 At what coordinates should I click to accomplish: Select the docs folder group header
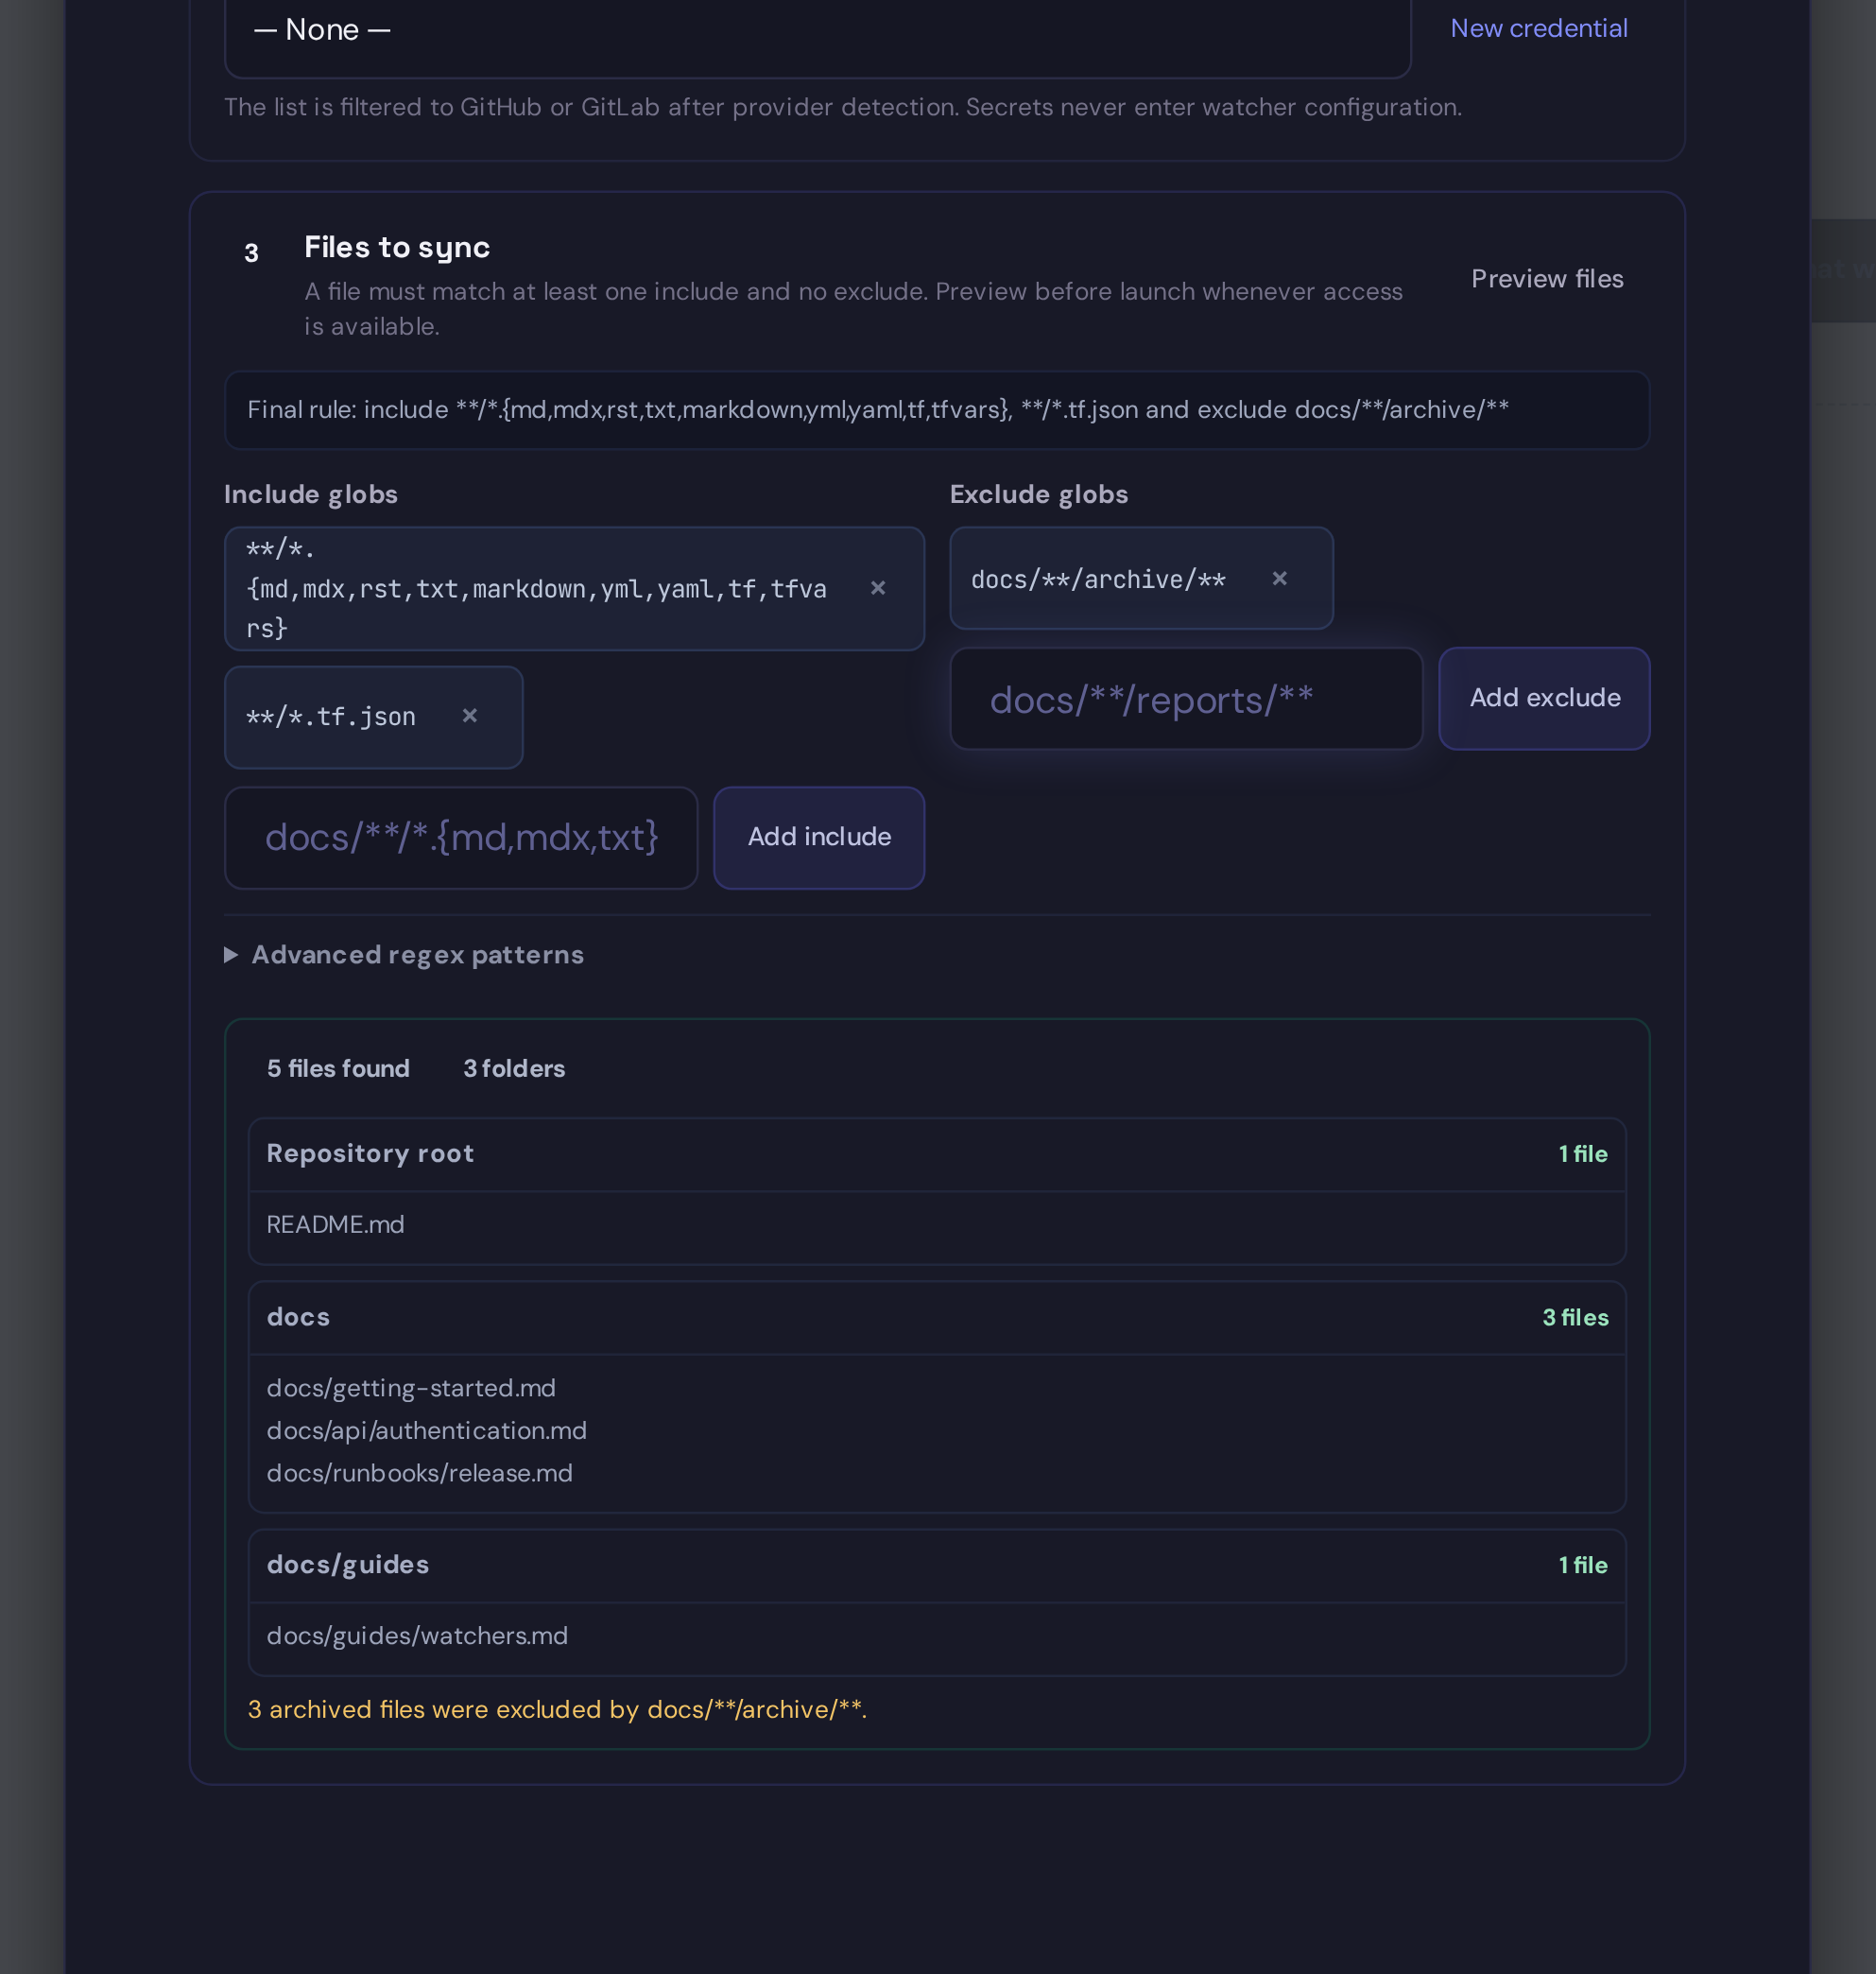(937, 1318)
